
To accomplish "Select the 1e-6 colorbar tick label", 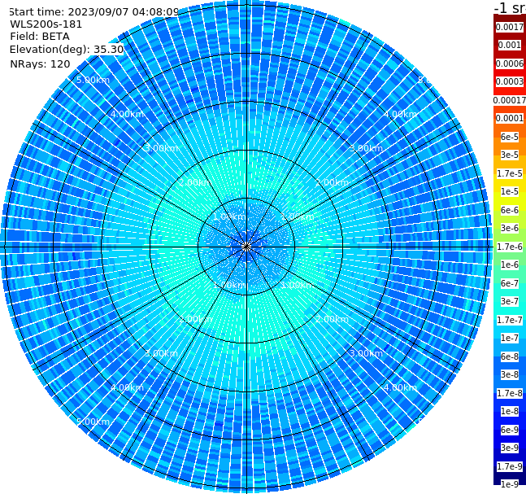I will [x=510, y=264].
